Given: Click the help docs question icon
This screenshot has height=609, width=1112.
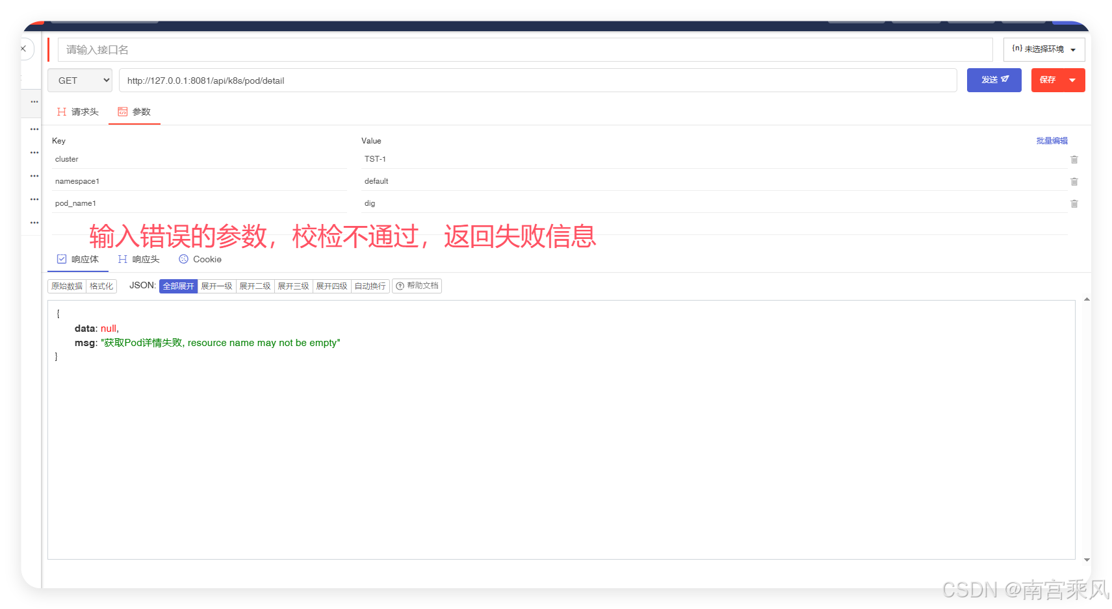Looking at the screenshot, I should [x=400, y=286].
